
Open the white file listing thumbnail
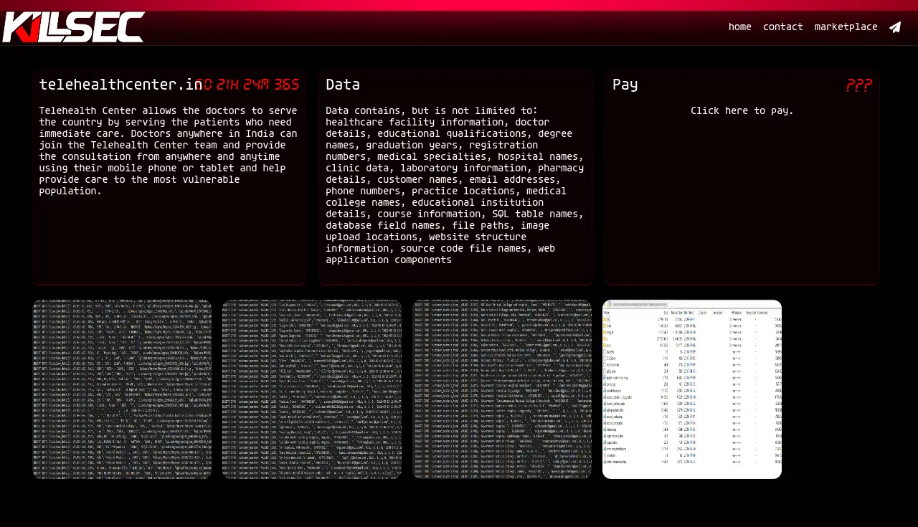pyautogui.click(x=692, y=389)
